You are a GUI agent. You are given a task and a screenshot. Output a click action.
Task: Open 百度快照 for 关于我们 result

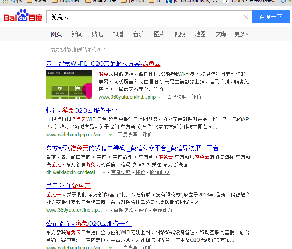coord(124,210)
